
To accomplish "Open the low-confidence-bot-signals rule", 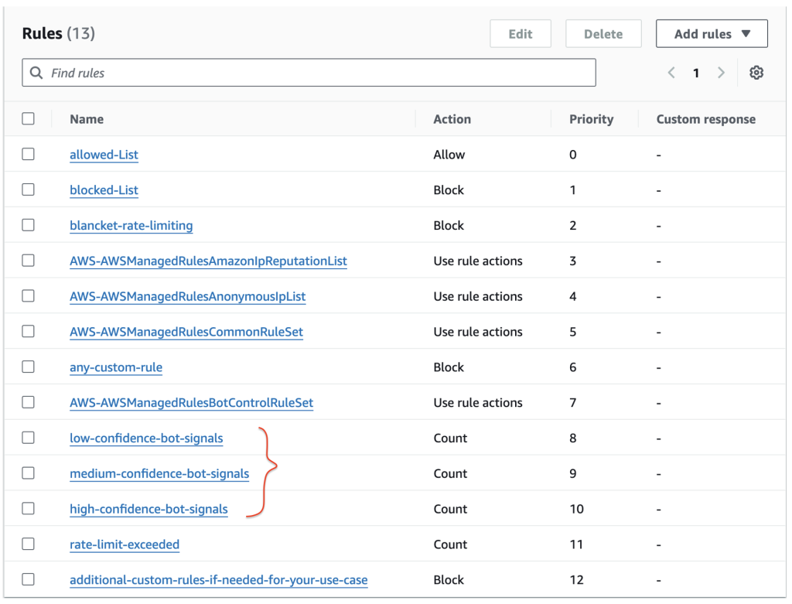I will pos(146,438).
